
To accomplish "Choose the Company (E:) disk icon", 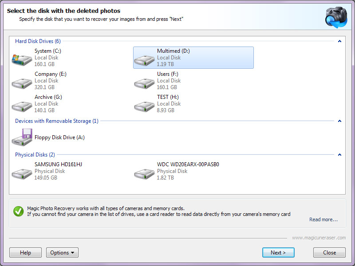I will pyautogui.click(x=21, y=82).
